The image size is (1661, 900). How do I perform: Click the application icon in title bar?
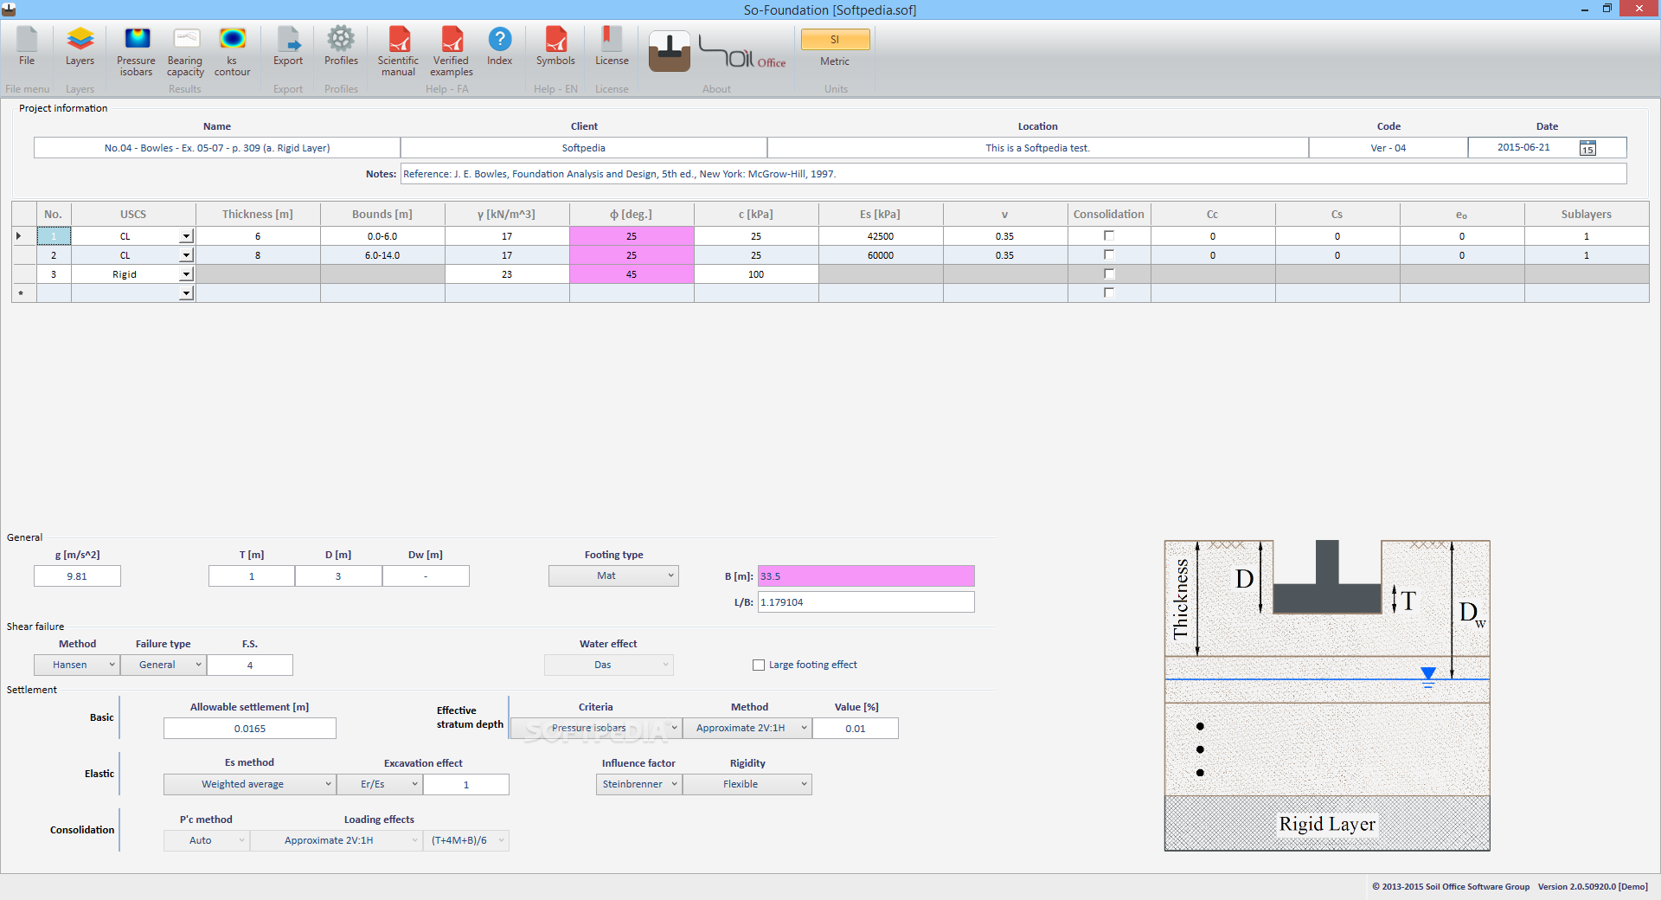pos(9,10)
